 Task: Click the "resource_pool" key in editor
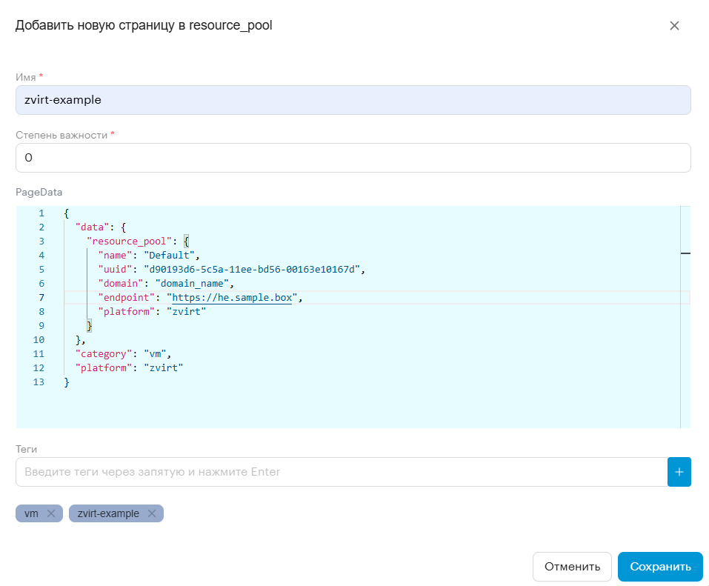point(130,242)
